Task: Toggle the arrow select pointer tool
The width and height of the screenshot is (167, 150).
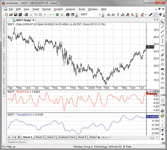Action: [162, 22]
